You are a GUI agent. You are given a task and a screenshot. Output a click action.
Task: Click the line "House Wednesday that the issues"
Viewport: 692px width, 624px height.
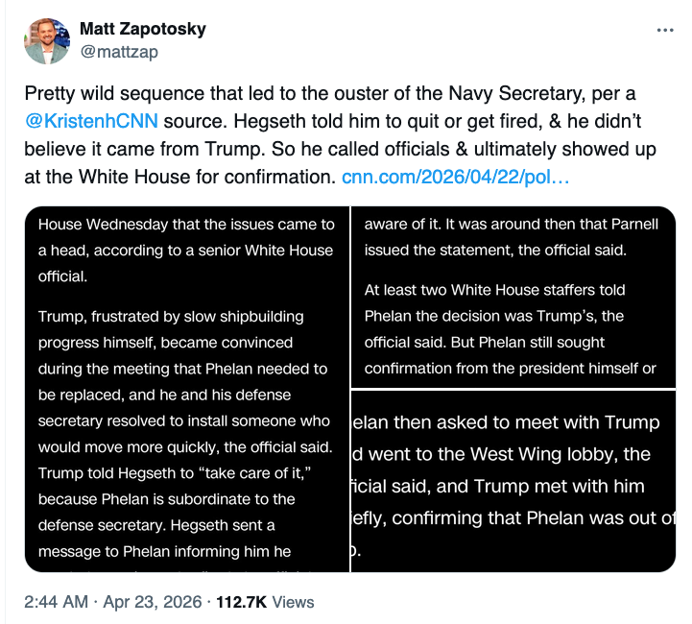[x=186, y=224]
